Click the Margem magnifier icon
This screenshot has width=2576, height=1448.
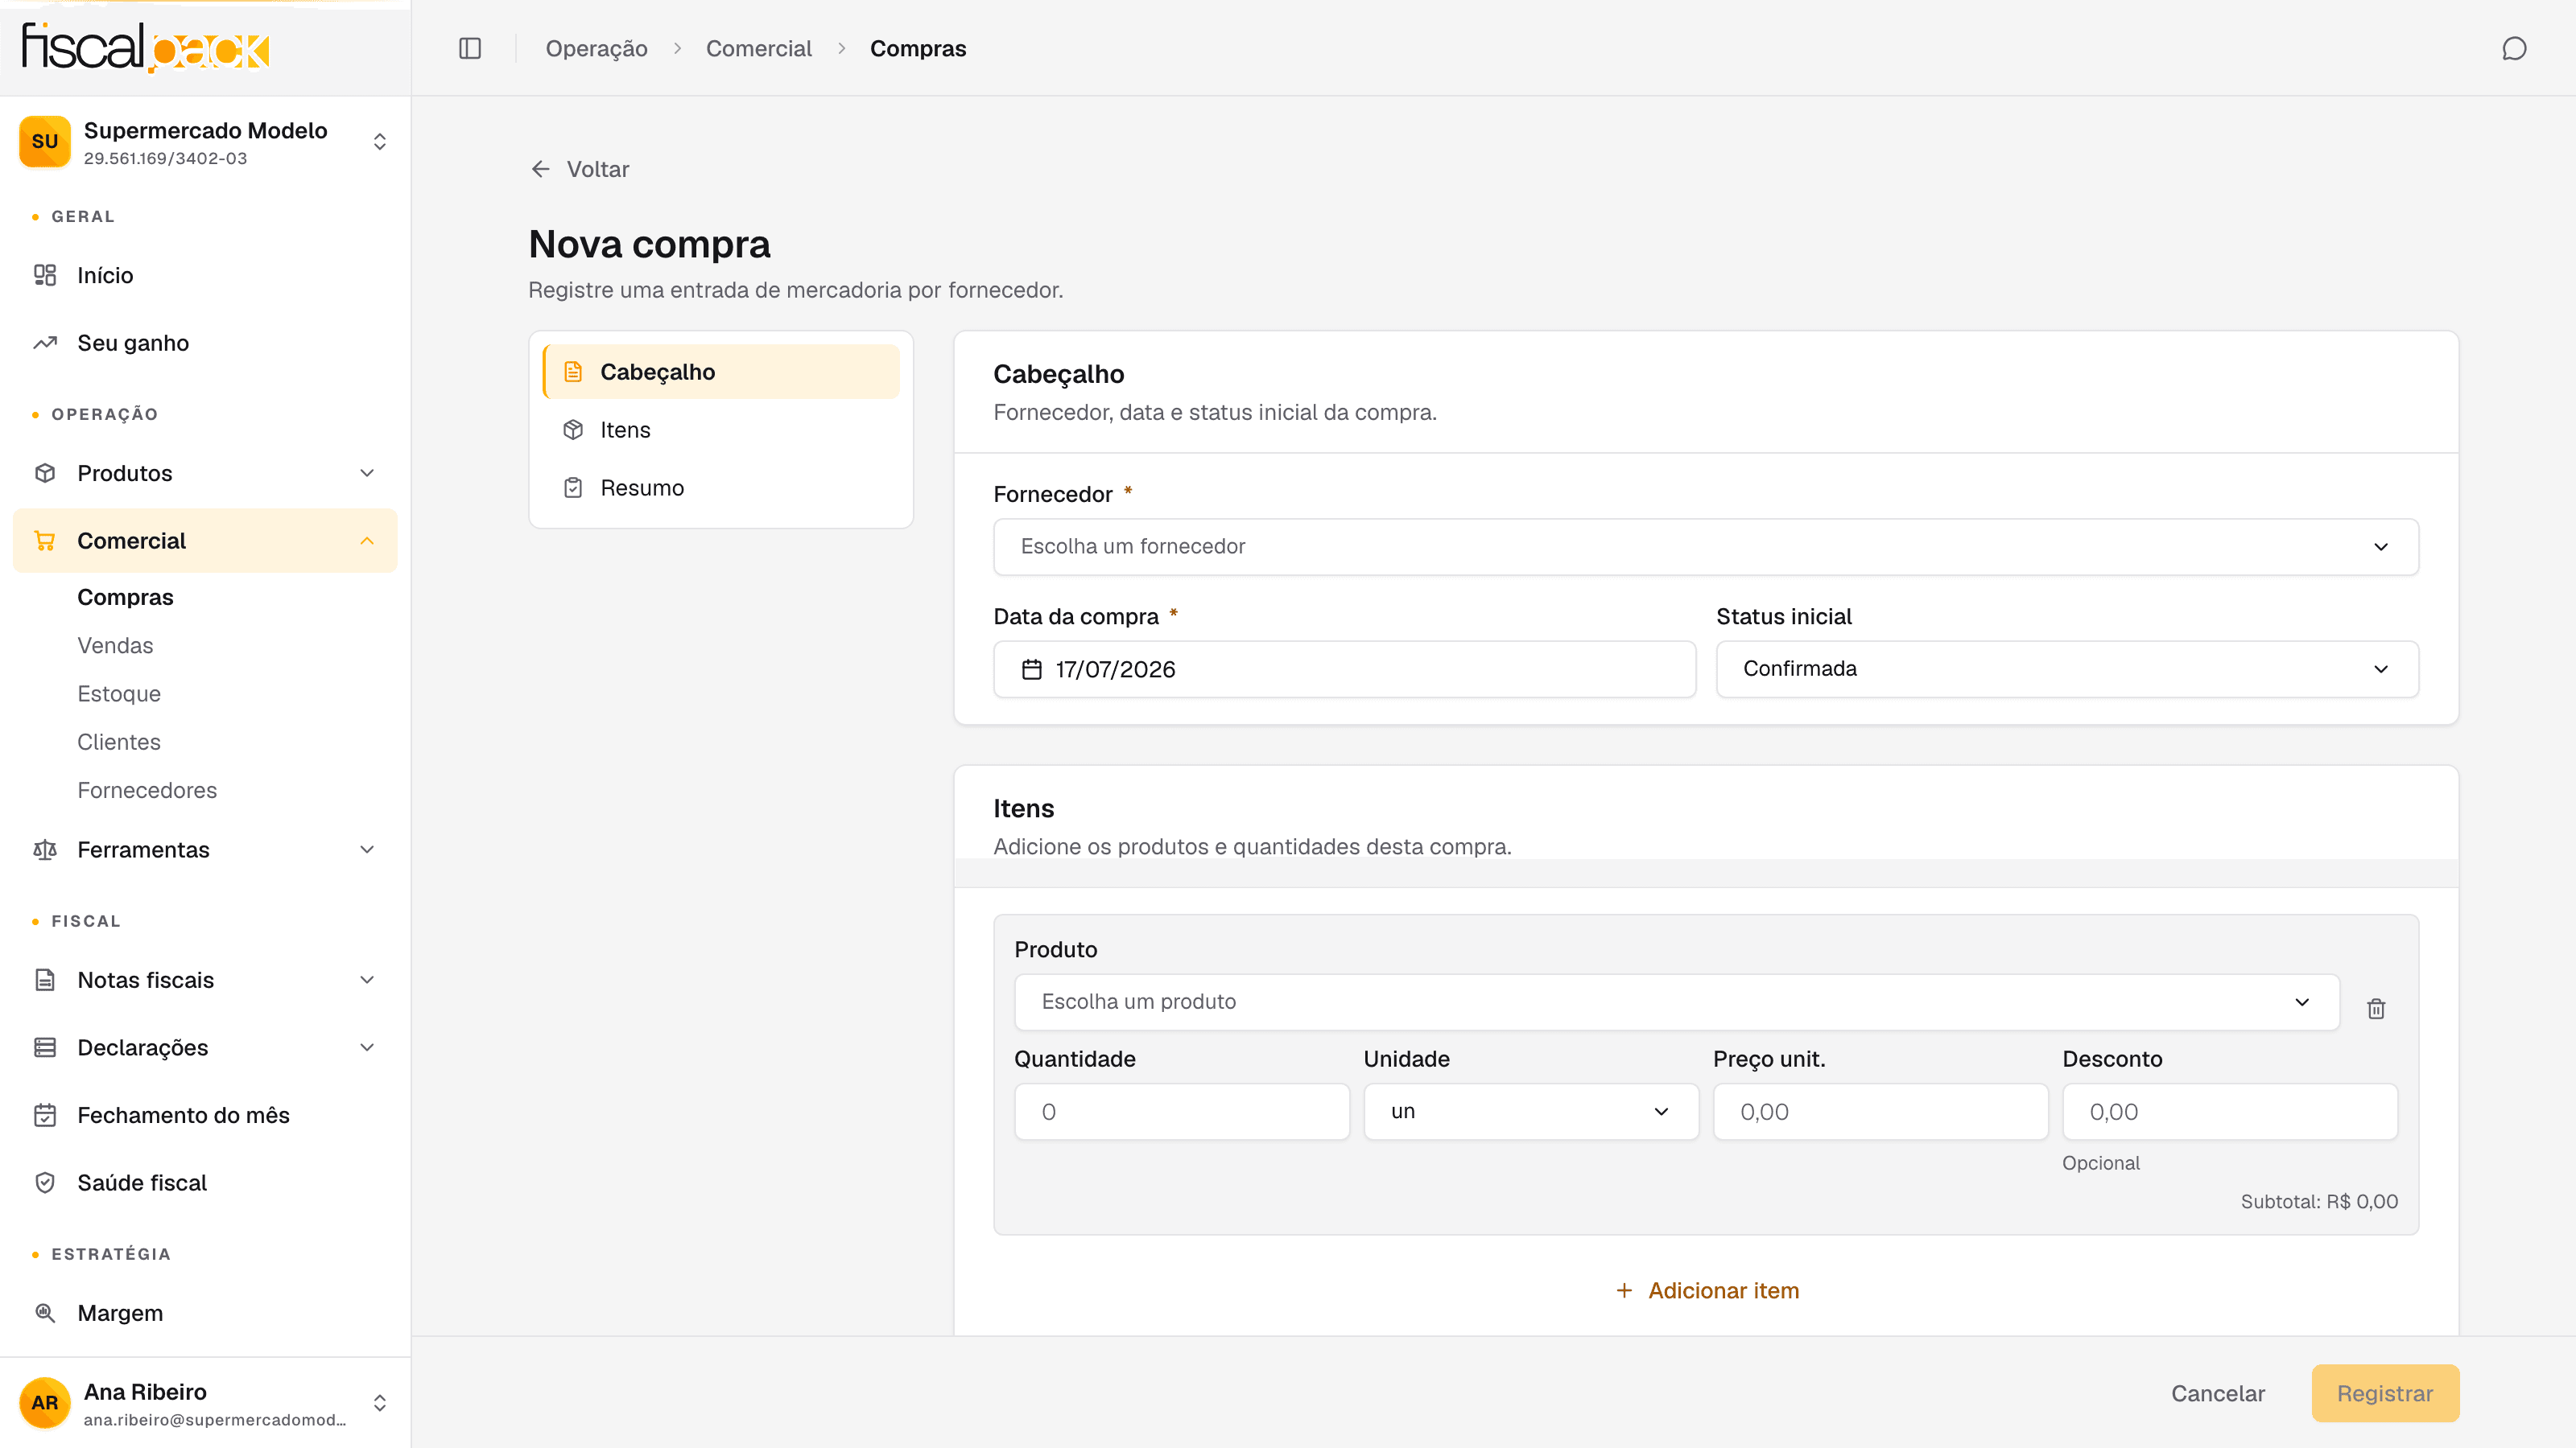pyautogui.click(x=45, y=1313)
